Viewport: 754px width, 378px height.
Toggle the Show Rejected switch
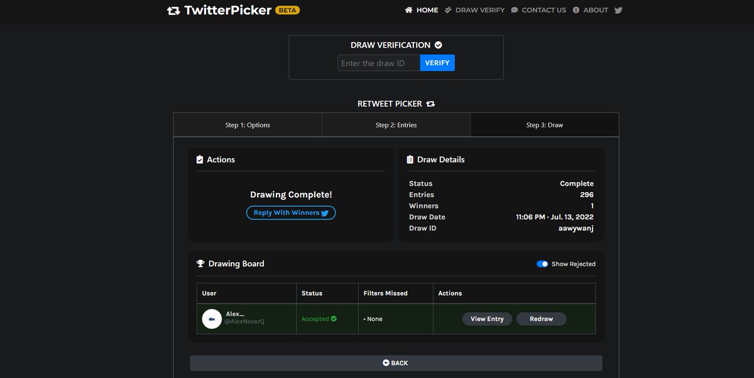(x=542, y=264)
